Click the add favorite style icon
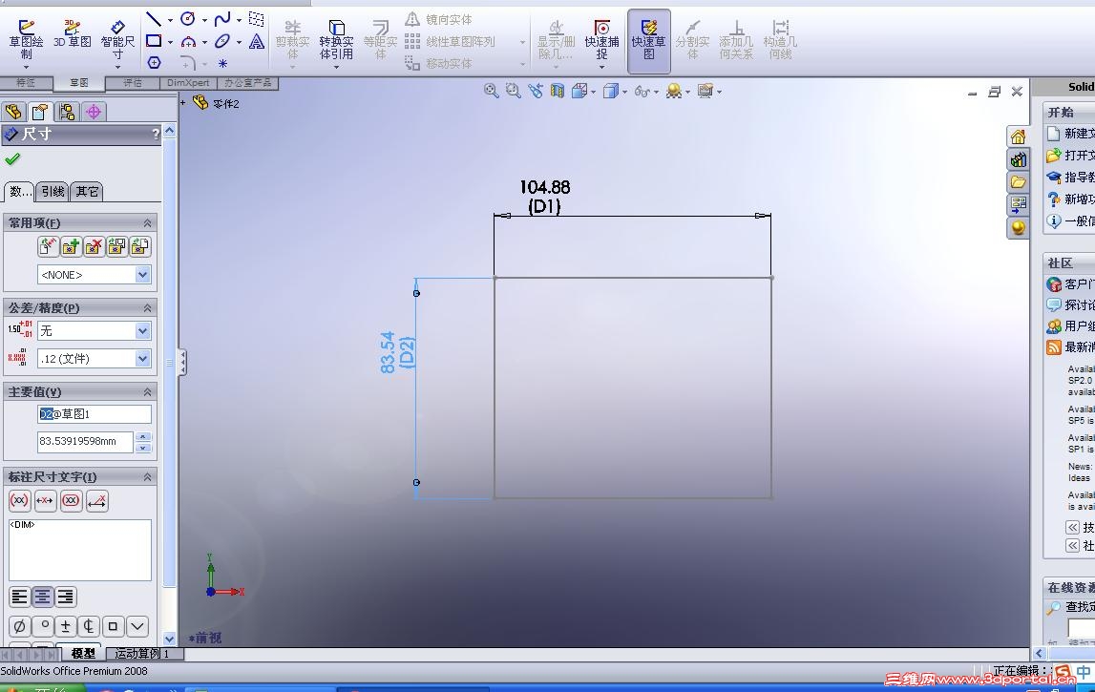This screenshot has width=1095, height=692. click(x=71, y=246)
